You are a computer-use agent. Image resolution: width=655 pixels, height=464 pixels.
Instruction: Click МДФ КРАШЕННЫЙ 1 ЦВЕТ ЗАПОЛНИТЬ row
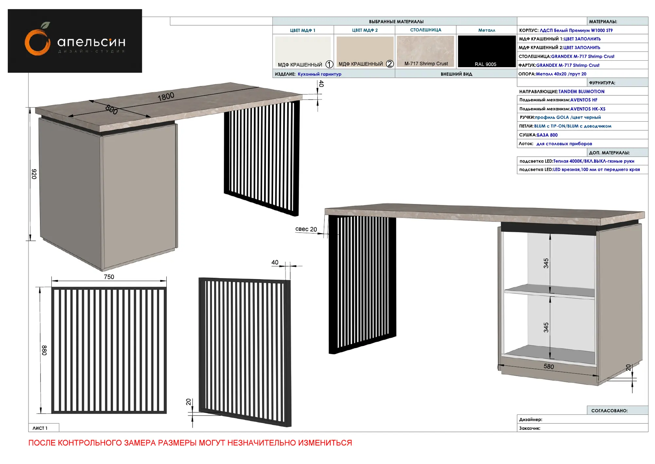click(x=582, y=39)
